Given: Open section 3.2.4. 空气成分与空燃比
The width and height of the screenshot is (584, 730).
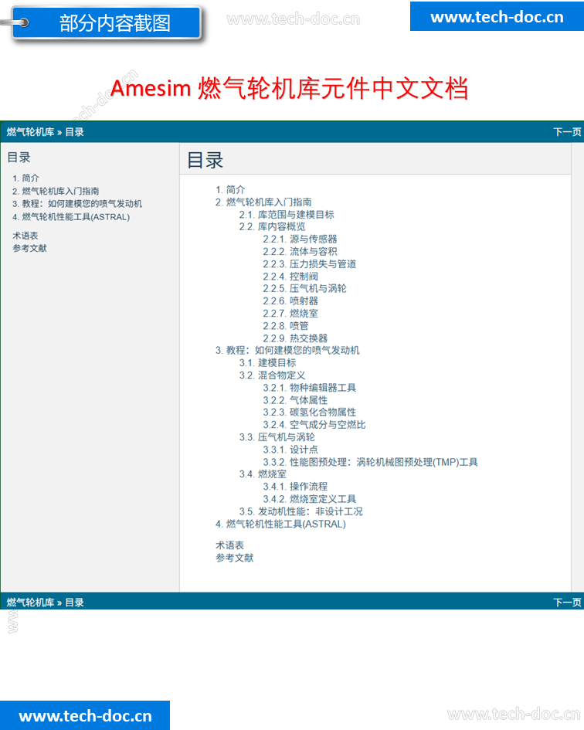Looking at the screenshot, I should point(314,425).
